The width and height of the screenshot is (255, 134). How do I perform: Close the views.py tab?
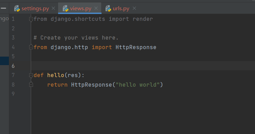click(x=96, y=8)
